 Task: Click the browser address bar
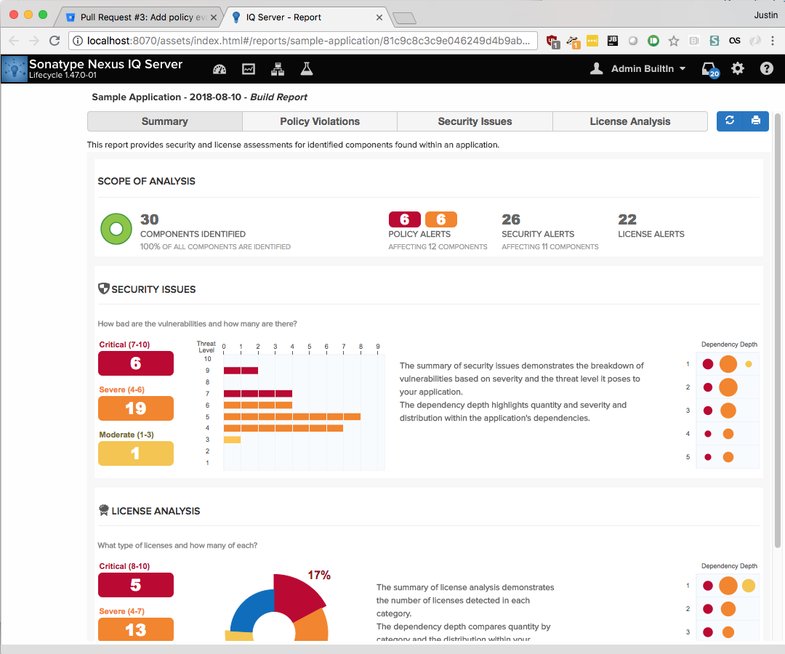click(305, 41)
